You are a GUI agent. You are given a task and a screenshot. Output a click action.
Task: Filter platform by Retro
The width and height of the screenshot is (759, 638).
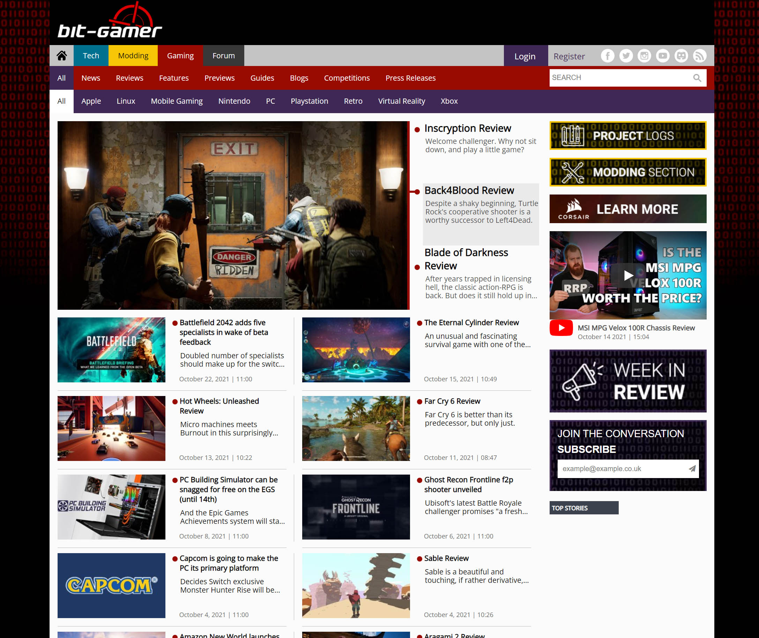pyautogui.click(x=353, y=101)
